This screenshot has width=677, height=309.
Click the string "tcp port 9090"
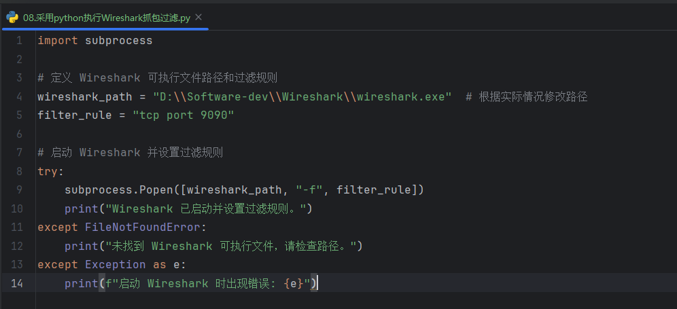pyautogui.click(x=184, y=115)
